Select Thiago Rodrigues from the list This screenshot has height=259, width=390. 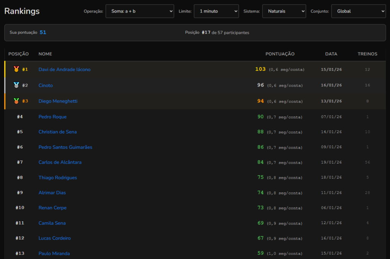pyautogui.click(x=58, y=178)
